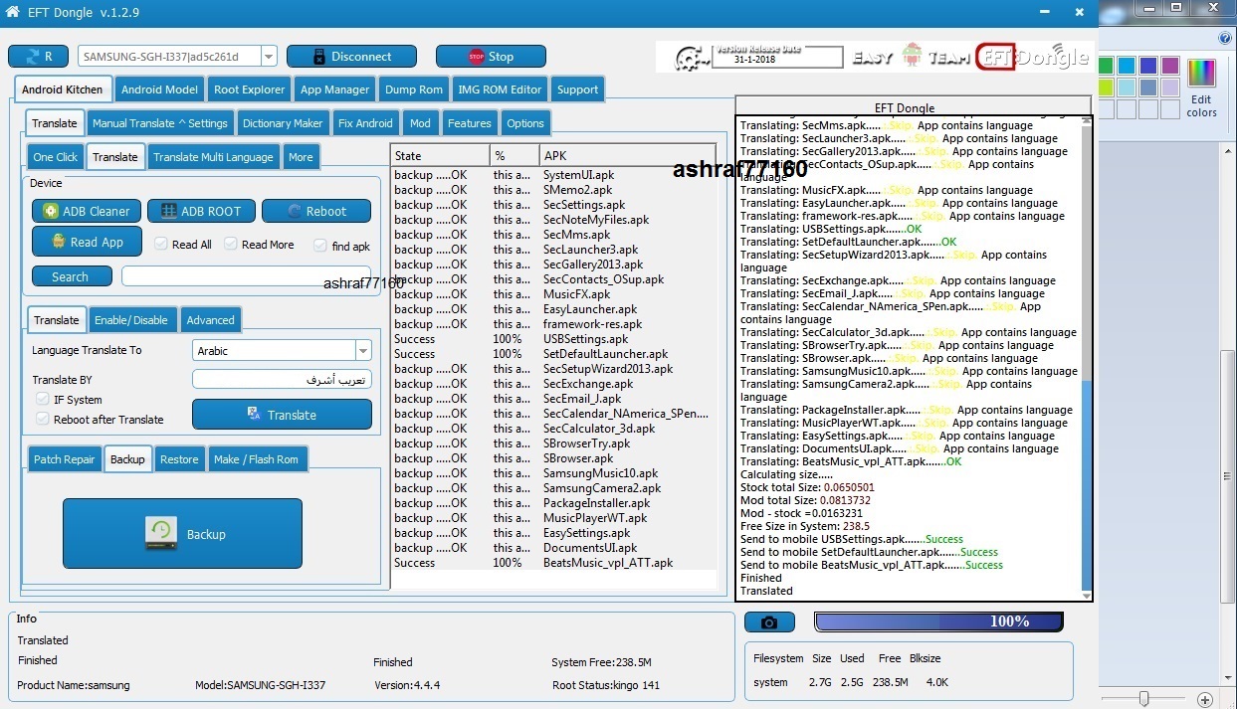The height and width of the screenshot is (709, 1237).
Task: Click the Search button
Action: coord(71,276)
